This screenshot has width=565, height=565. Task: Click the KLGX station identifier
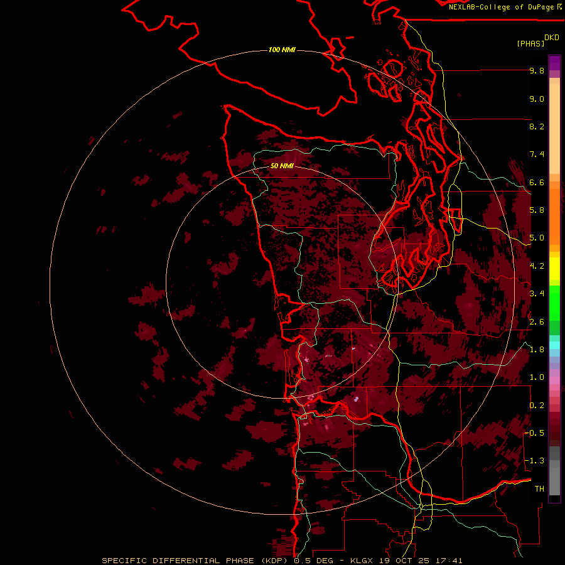[361, 561]
